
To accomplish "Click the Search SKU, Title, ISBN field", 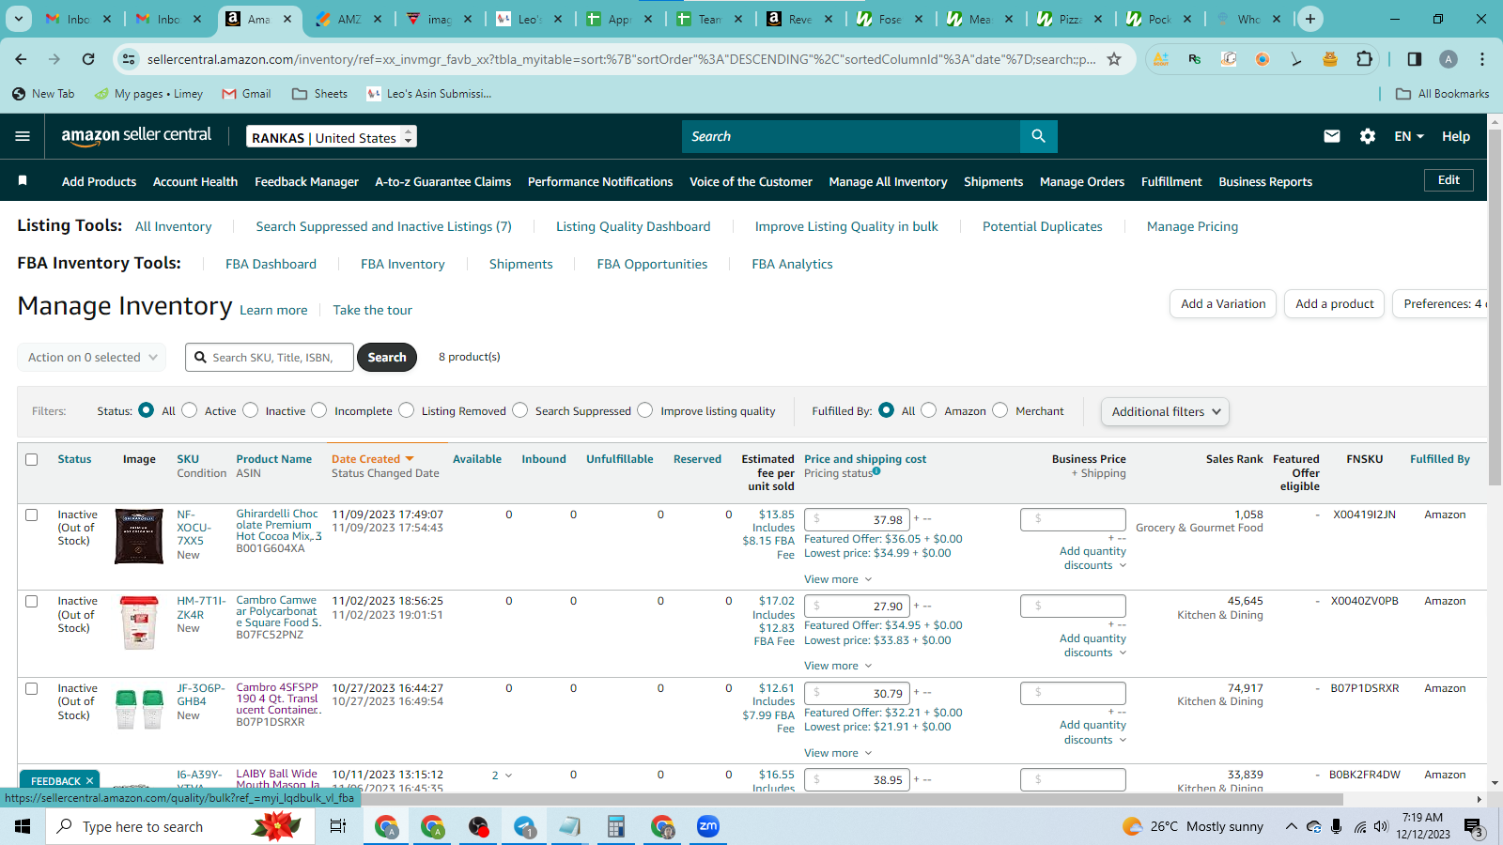I will (x=270, y=357).
